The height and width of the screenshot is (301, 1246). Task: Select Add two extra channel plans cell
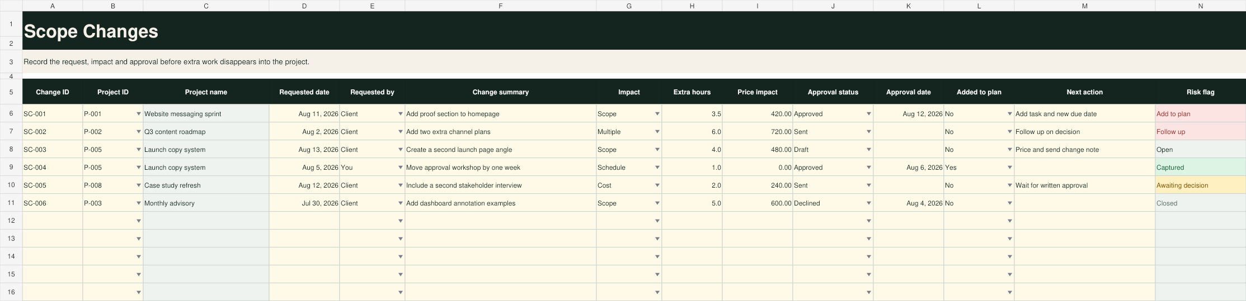click(x=501, y=132)
